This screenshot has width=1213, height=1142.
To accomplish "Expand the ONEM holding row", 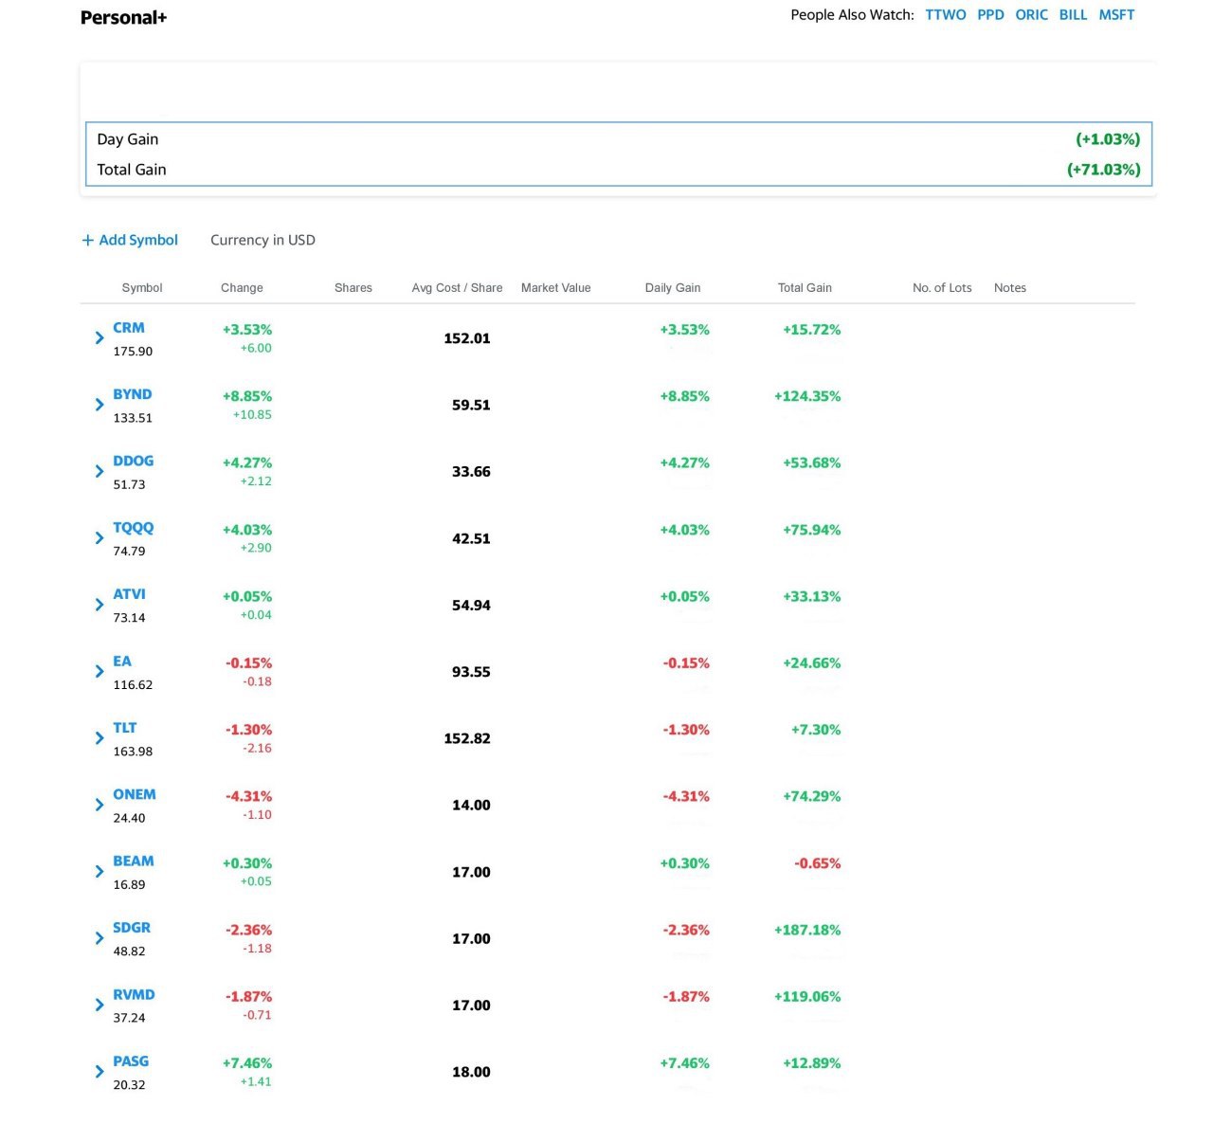I will (100, 805).
